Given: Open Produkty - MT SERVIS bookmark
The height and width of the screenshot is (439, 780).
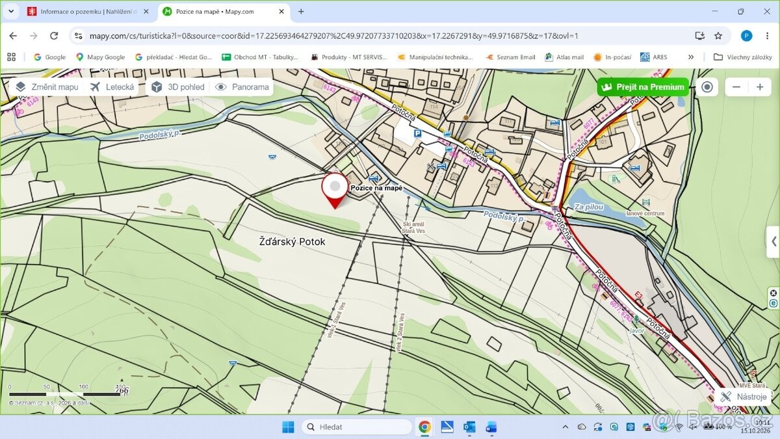Looking at the screenshot, I should (x=348, y=57).
